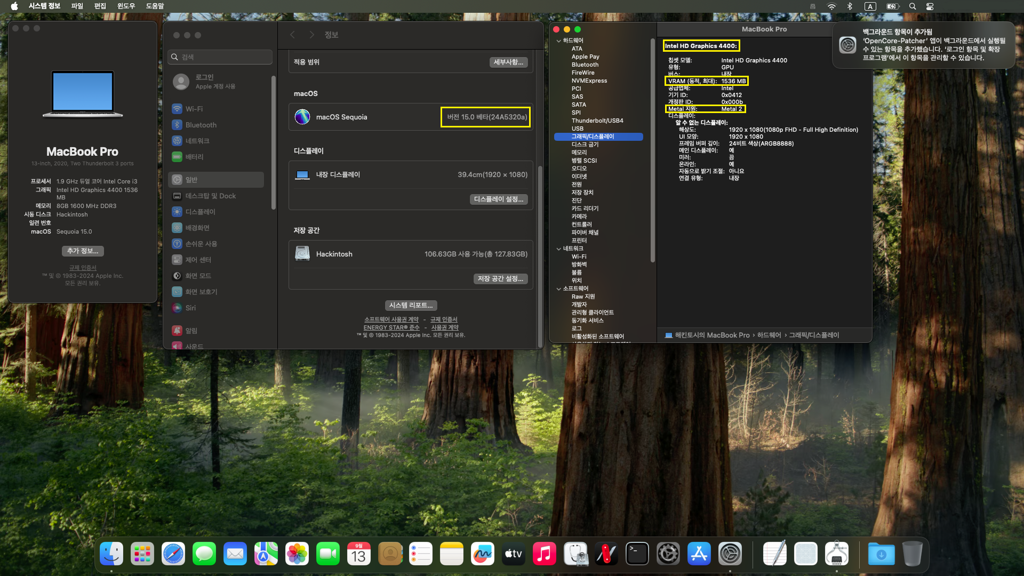This screenshot has width=1024, height=576.
Task: Go back with the System Settings back arrow
Action: (292, 35)
